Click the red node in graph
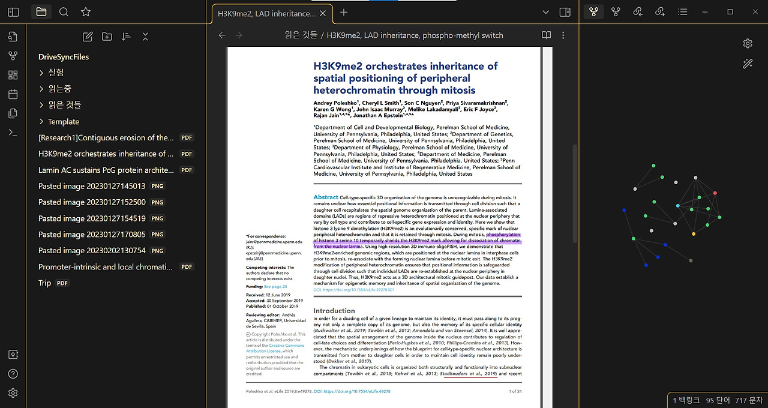 [715, 193]
